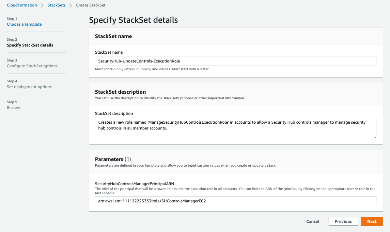Grab the description textarea resize handle

pos(375,136)
